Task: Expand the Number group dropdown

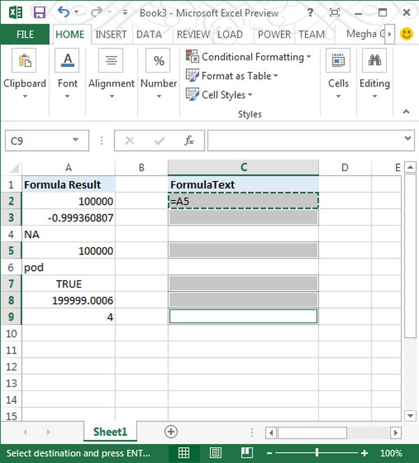Action: pyautogui.click(x=159, y=96)
